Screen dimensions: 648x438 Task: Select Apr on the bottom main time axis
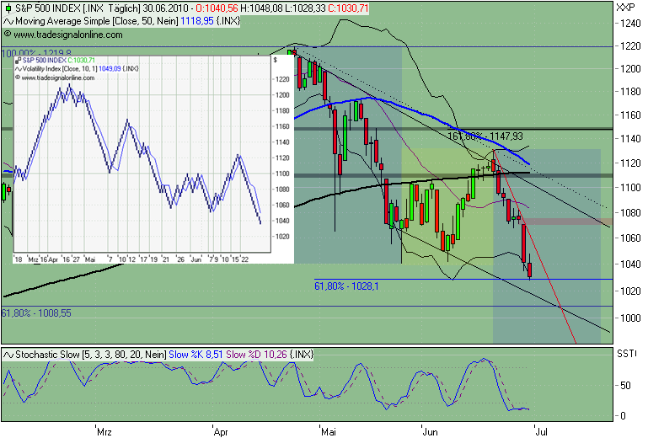click(x=221, y=432)
